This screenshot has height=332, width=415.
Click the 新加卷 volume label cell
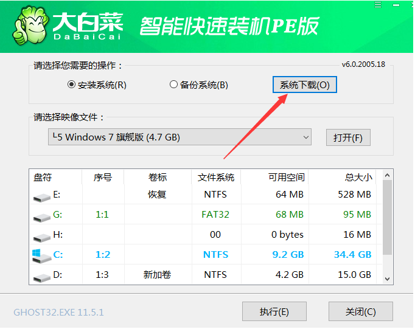click(157, 275)
